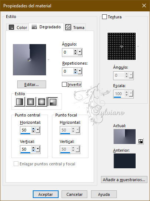Image resolution: width=150 pixels, height=201 pixels.
Task: Increase gradient Ángulo with up arrow
Action: [x=76, y=51]
